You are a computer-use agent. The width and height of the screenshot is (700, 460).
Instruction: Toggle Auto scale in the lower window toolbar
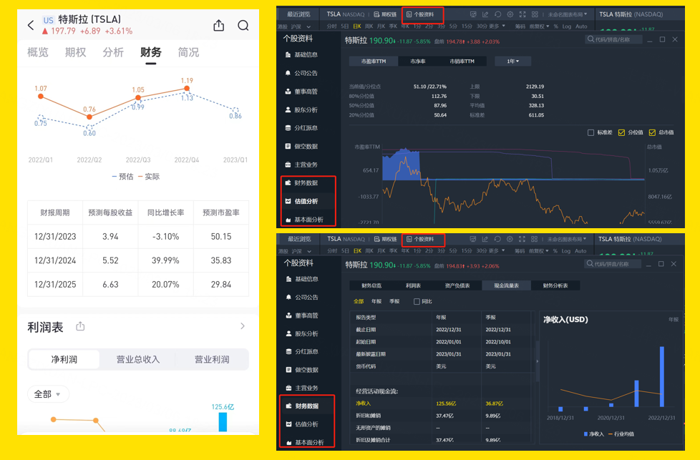580,251
